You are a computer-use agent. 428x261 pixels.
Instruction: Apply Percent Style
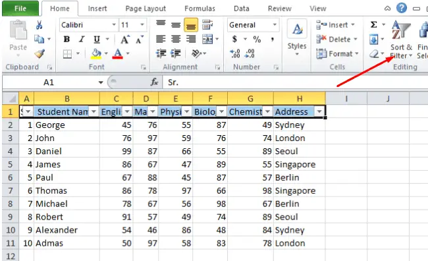pyautogui.click(x=257, y=40)
